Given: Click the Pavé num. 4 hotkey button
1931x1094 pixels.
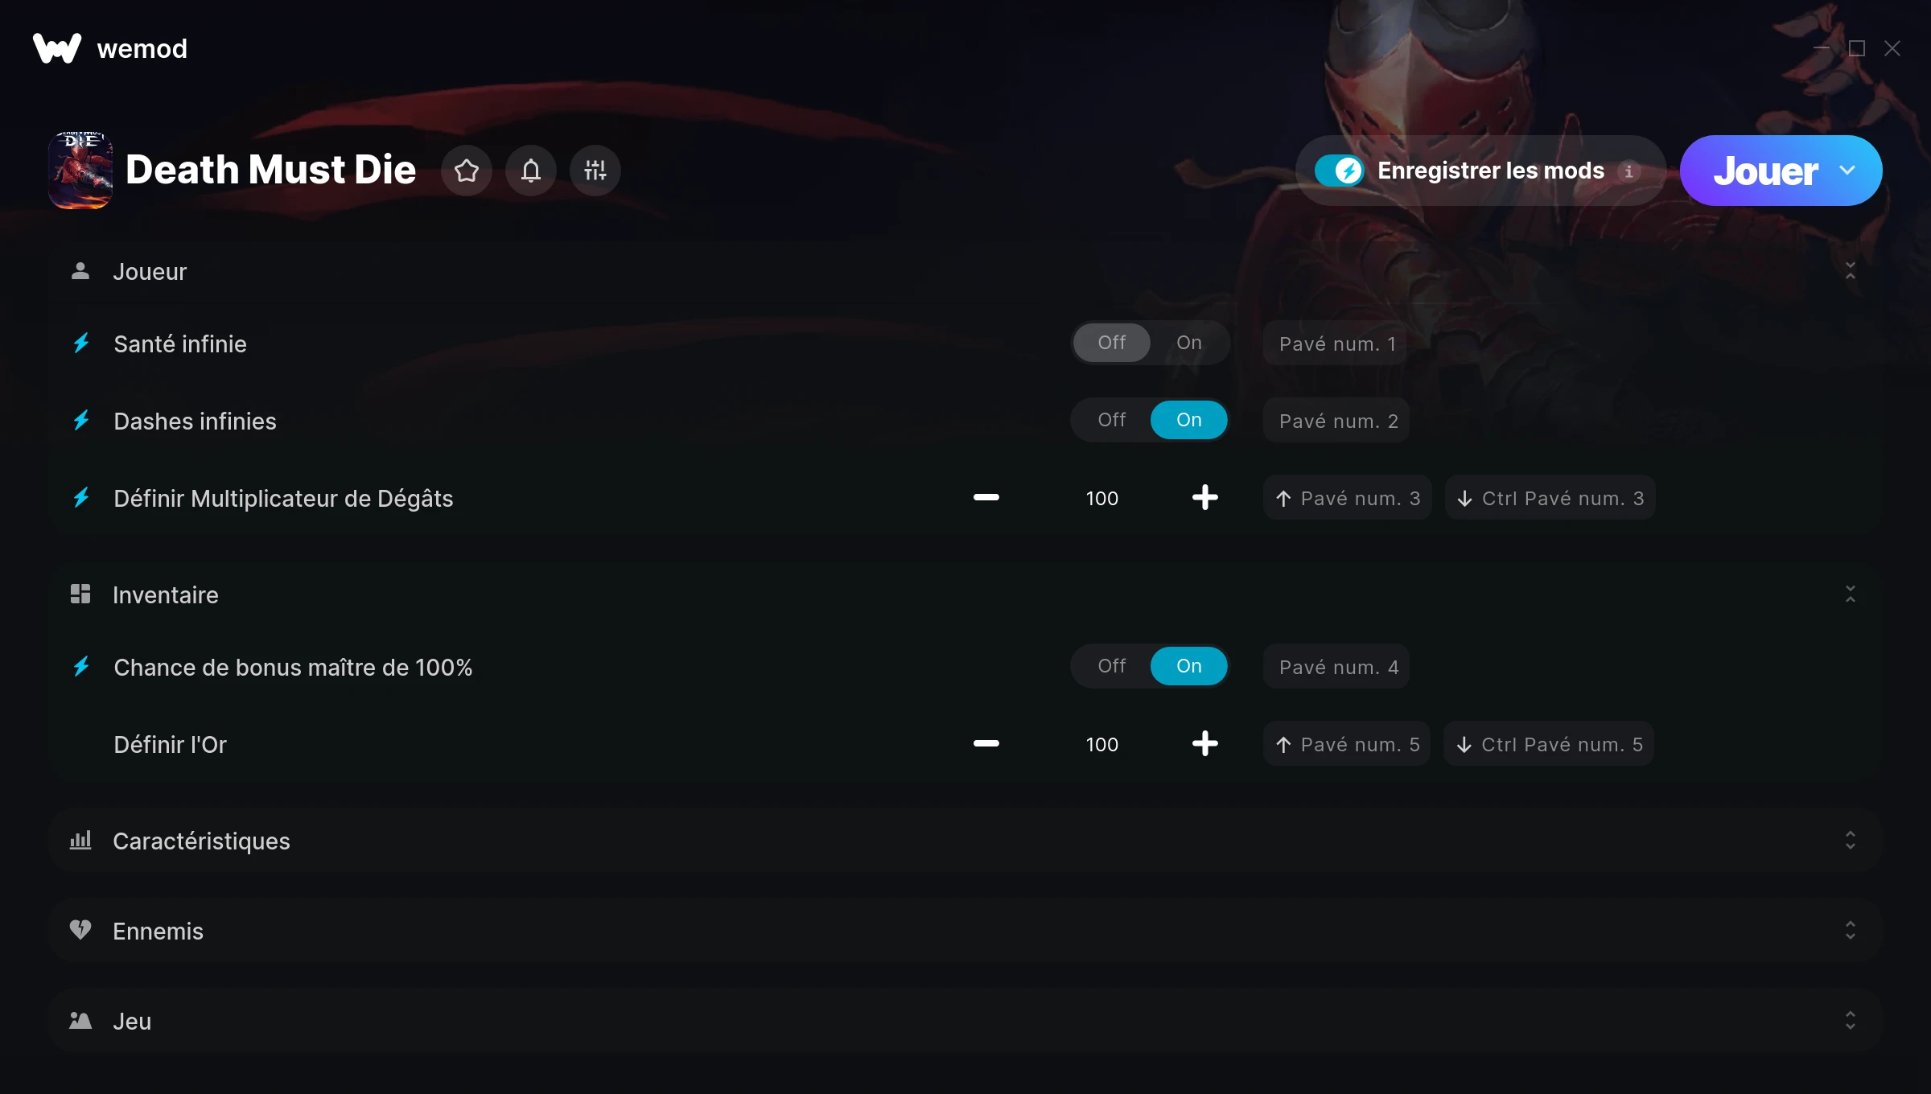Looking at the screenshot, I should pos(1336,667).
